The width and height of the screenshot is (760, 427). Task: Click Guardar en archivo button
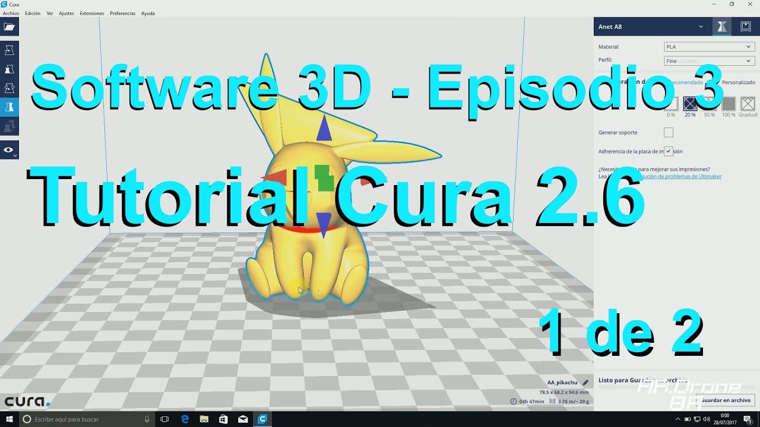tap(725, 400)
